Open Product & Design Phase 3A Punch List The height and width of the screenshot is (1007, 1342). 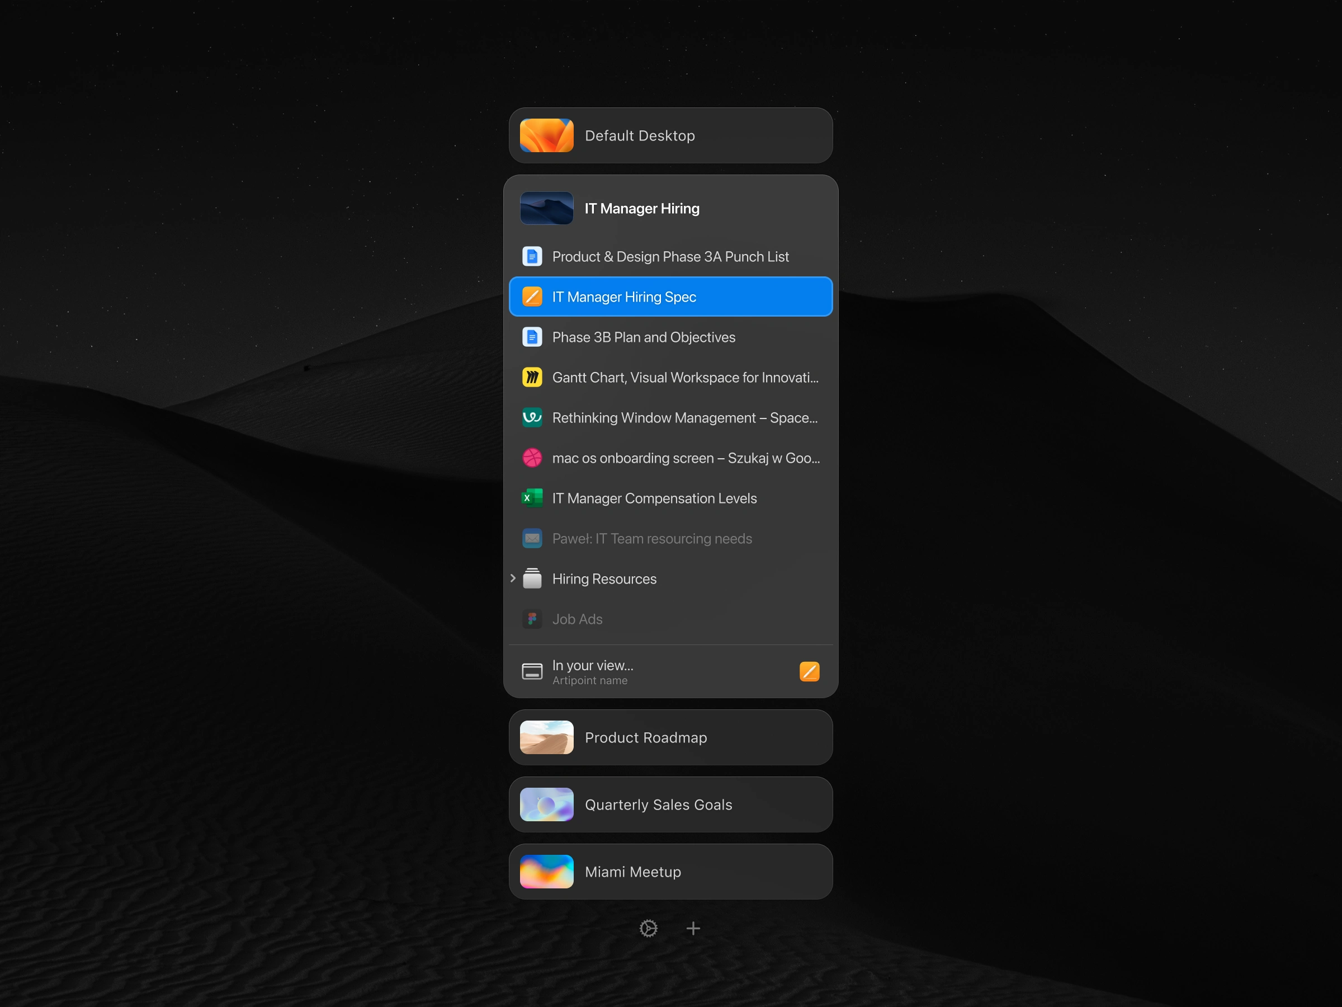point(670,257)
